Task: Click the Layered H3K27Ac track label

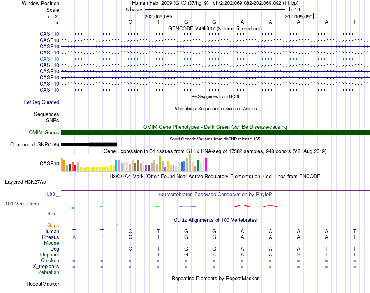Action: point(25,182)
